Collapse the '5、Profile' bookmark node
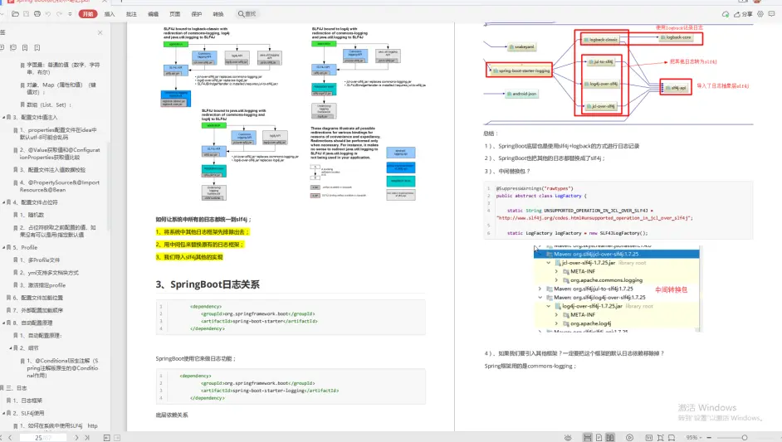 (4, 247)
